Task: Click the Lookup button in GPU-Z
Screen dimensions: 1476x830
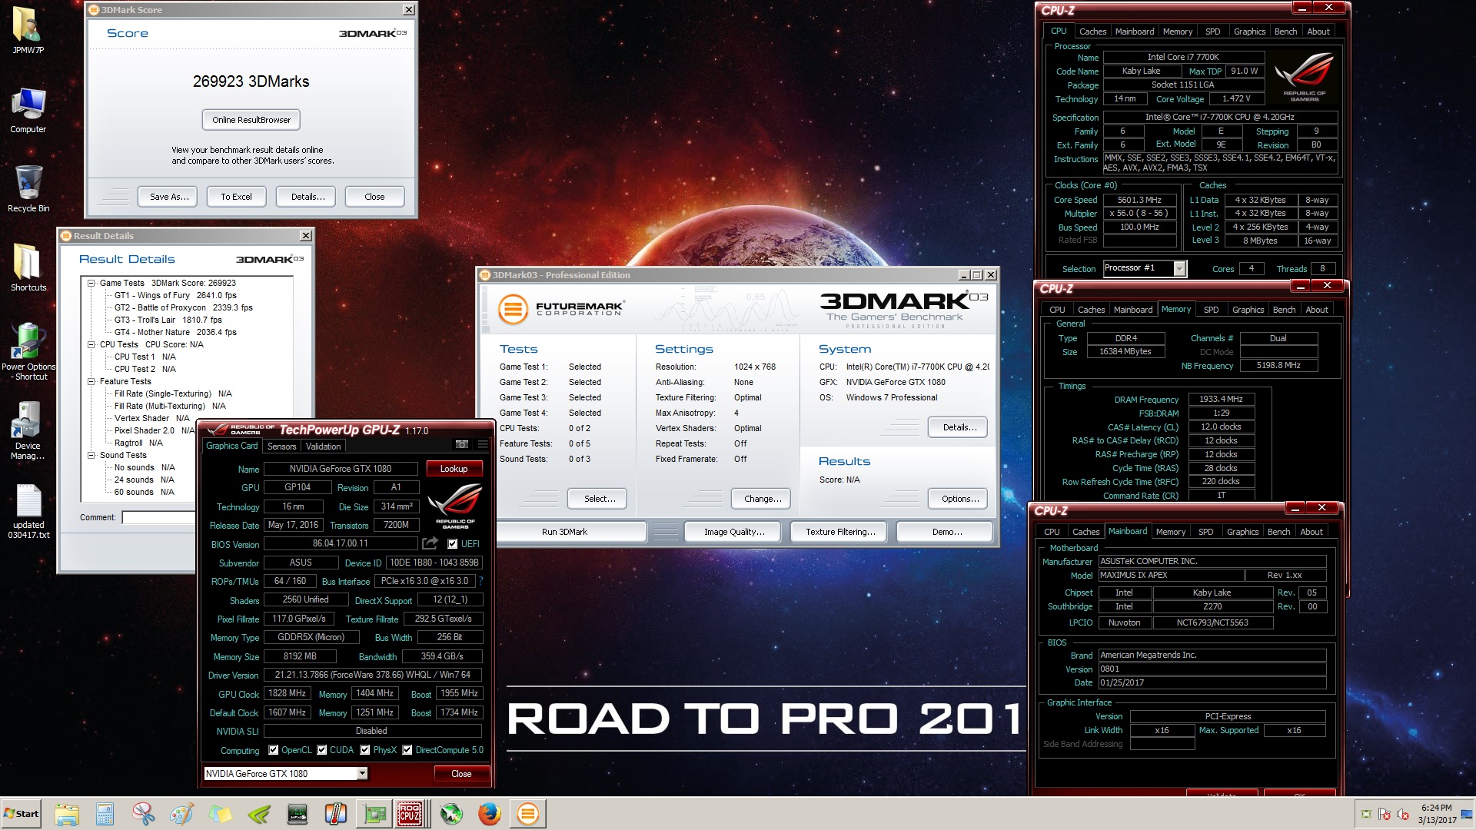Action: click(x=454, y=469)
